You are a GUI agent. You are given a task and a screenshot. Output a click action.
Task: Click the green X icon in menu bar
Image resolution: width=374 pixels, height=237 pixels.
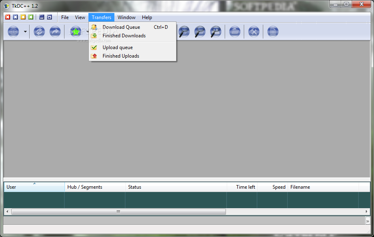click(x=31, y=17)
